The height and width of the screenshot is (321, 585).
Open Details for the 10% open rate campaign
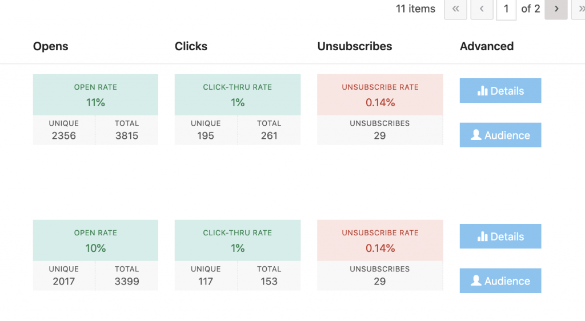tap(500, 236)
